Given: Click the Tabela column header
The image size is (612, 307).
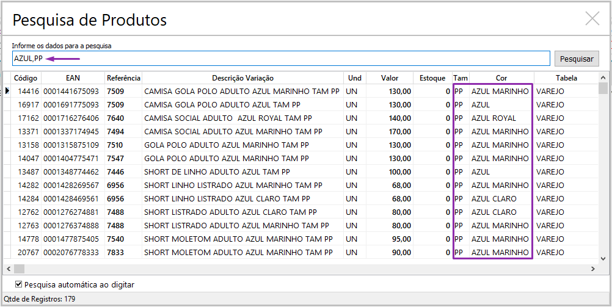Looking at the screenshot, I should 566,78.
